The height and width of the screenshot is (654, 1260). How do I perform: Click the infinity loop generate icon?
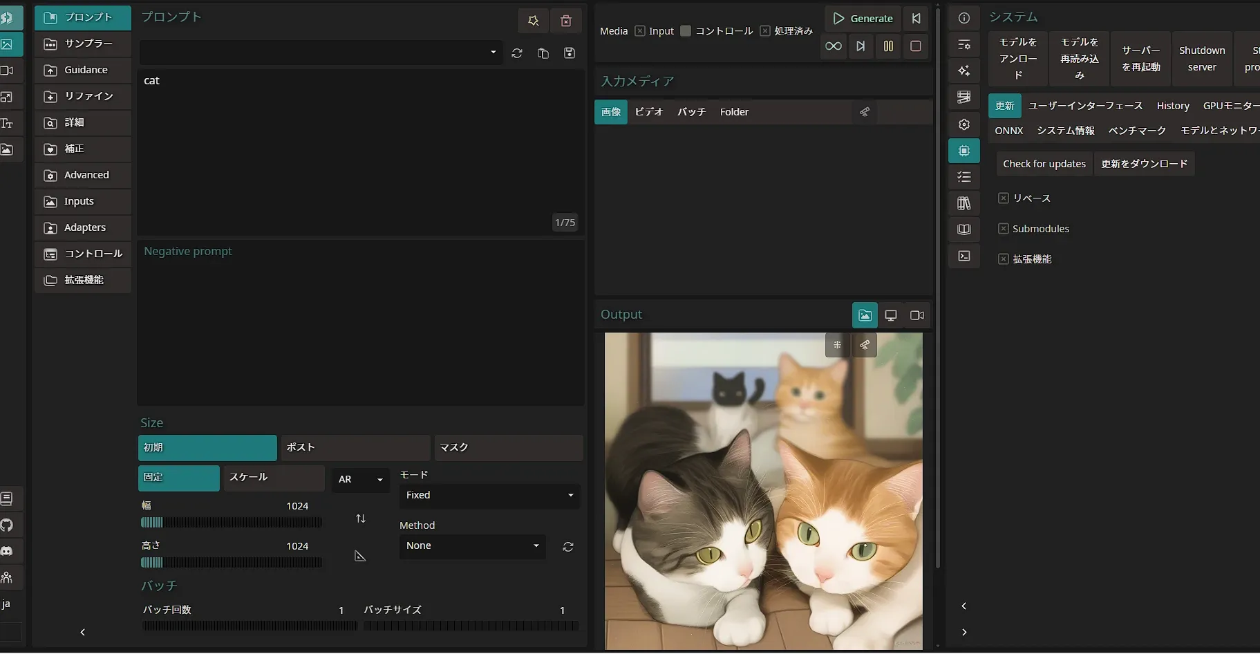click(x=834, y=46)
